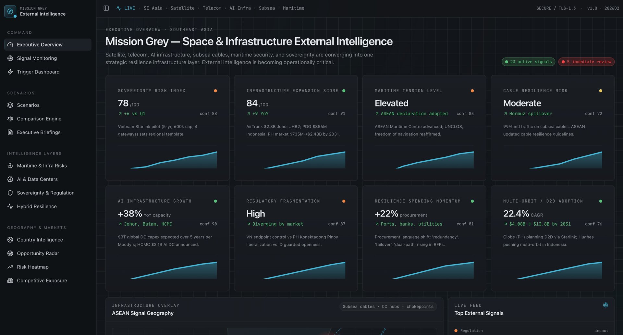Click the Regulation orange dot in Live Feed
Screen dimensions: 623x335
pyautogui.click(x=456, y=331)
